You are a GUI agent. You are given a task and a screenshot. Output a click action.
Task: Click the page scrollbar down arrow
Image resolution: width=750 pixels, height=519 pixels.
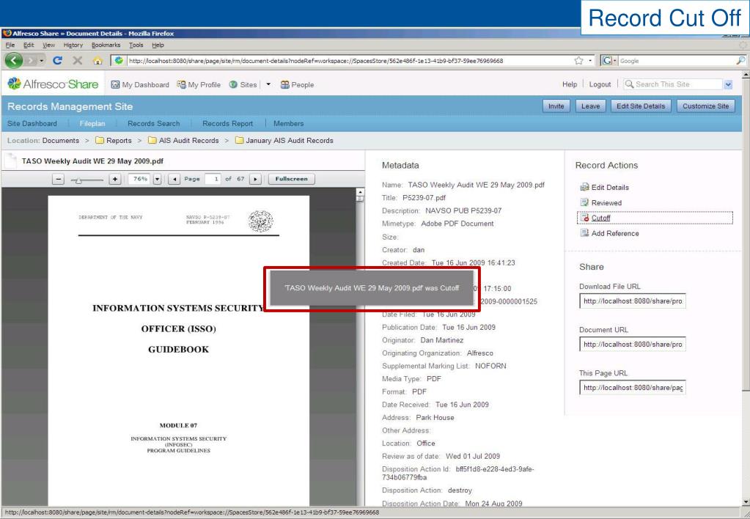tap(746, 502)
